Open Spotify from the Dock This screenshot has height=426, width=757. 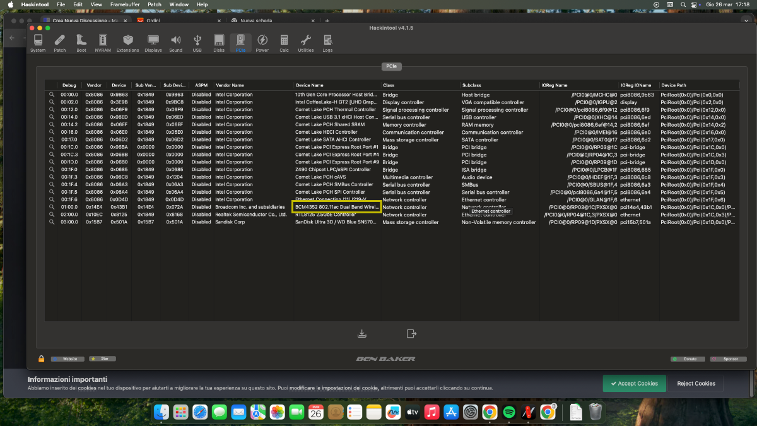coord(508,412)
